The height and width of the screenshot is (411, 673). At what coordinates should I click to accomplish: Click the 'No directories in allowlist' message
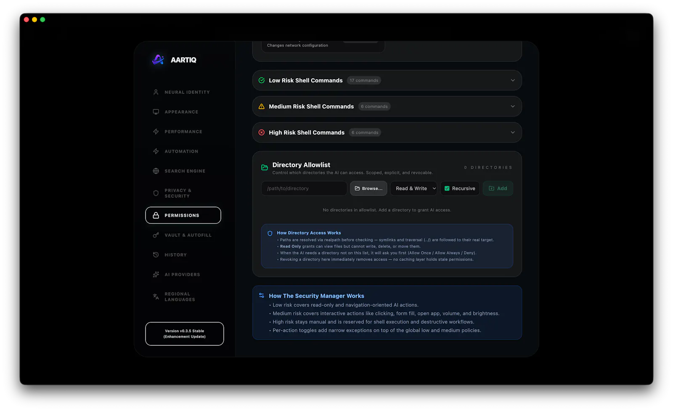click(387, 210)
